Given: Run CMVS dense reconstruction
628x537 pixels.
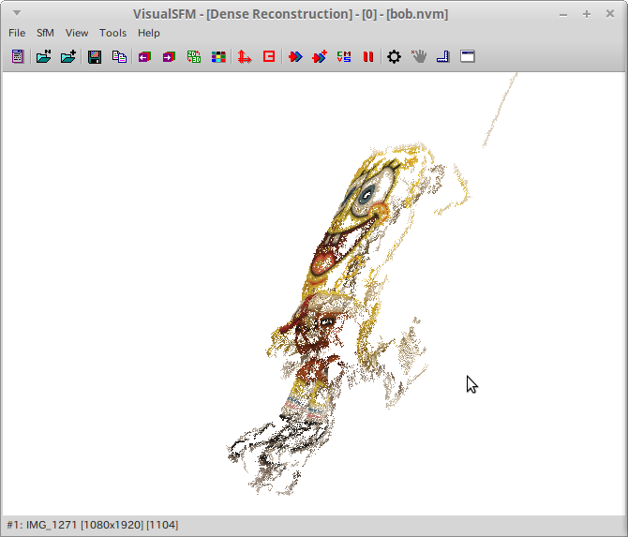Looking at the screenshot, I should [x=344, y=57].
